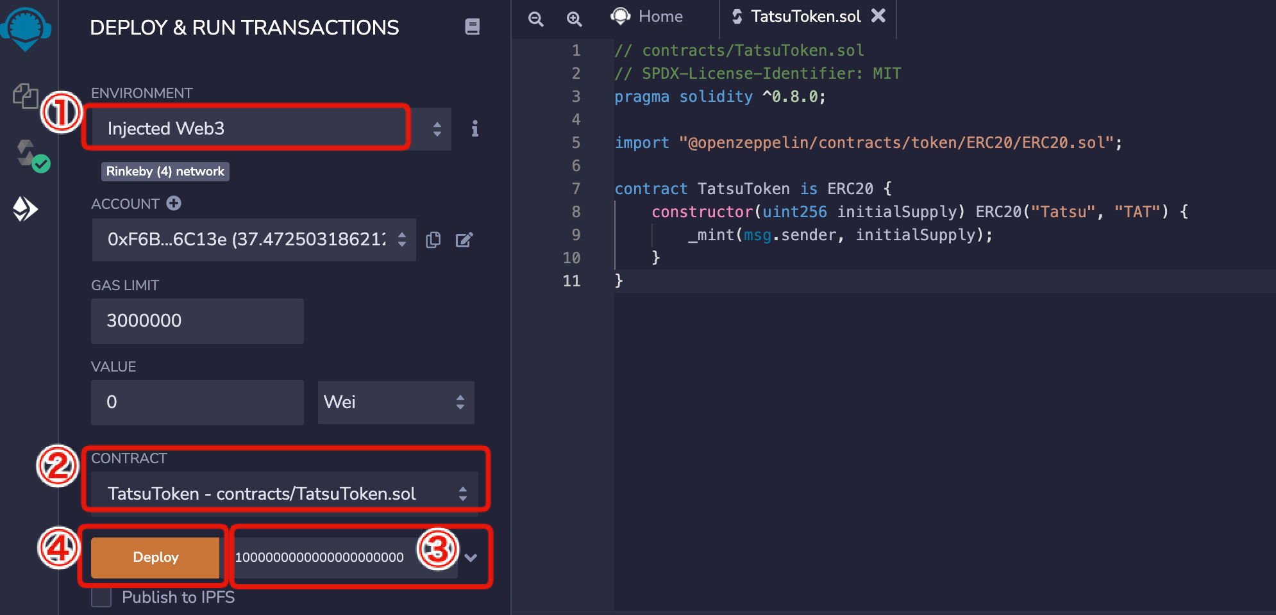Switch to the Home tab

[648, 17]
